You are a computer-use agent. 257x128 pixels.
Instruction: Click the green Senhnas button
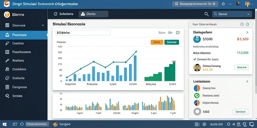click(172, 42)
